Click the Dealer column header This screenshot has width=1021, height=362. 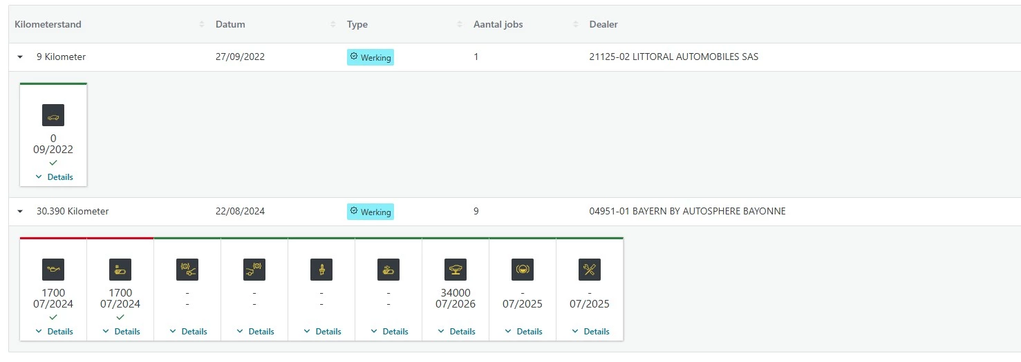click(603, 24)
